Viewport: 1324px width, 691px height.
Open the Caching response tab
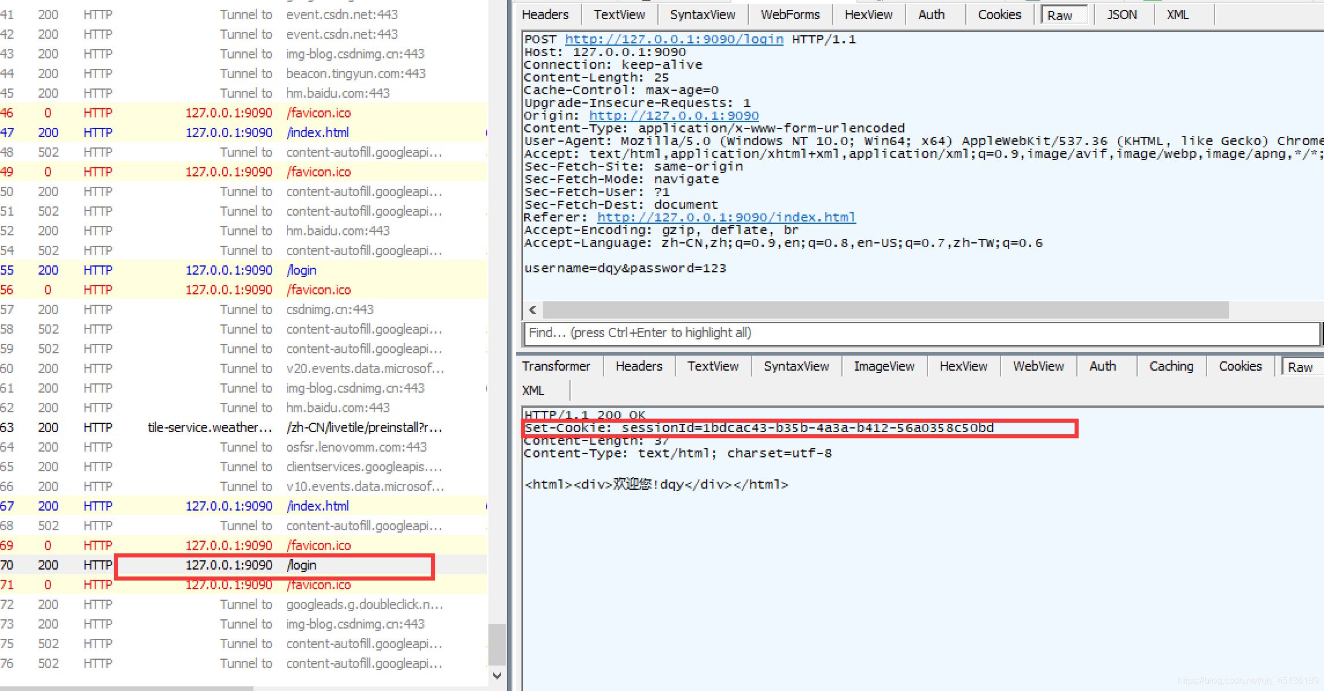[1171, 366]
